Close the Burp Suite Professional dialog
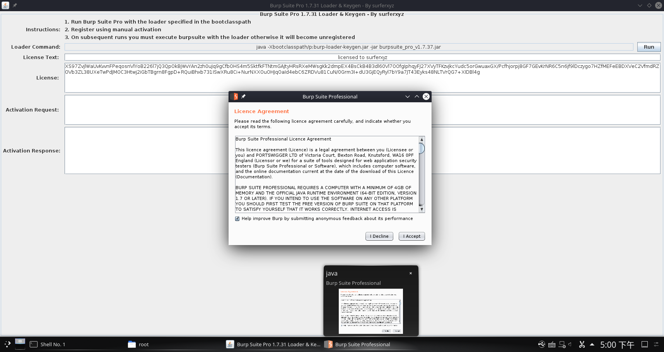The width and height of the screenshot is (664, 352). point(426,96)
